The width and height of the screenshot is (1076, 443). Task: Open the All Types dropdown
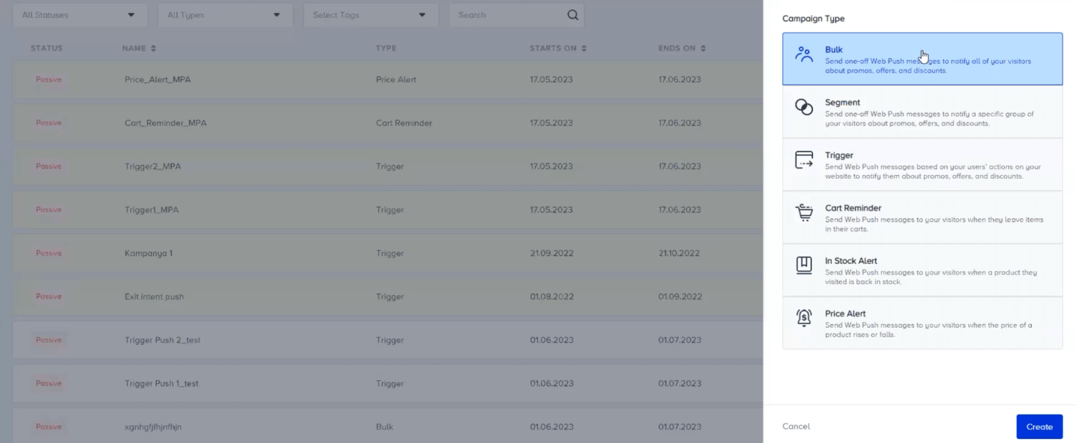225,15
